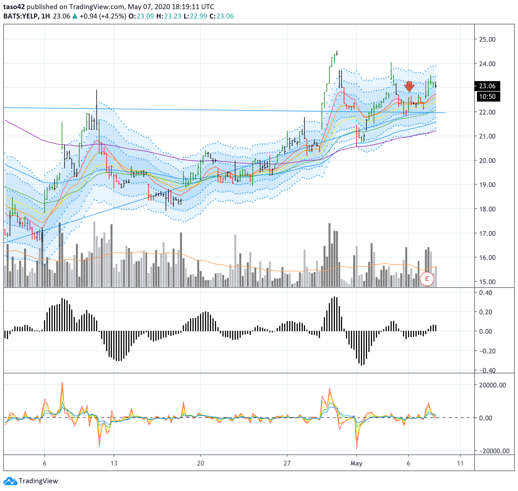Viewport: 518px width, 491px height.
Task: Click the 11 date axis label
Action: (x=460, y=463)
